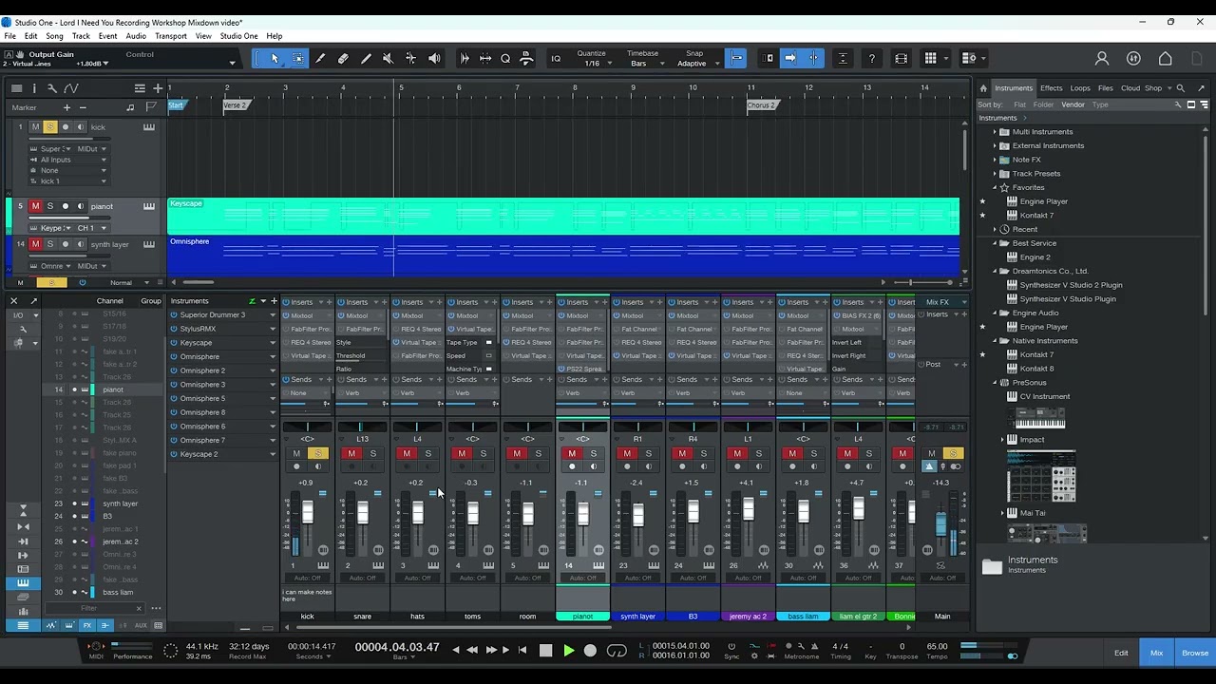Toggle the Mix view button
The image size is (1216, 684).
pyautogui.click(x=1156, y=653)
